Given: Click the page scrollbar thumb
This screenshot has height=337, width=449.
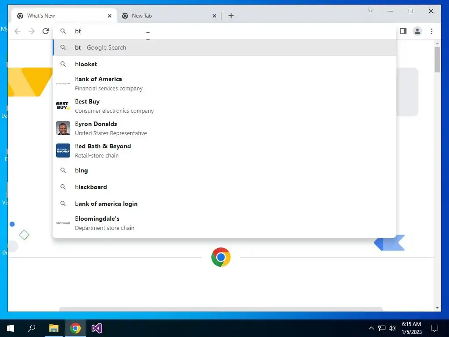Looking at the screenshot, I should pos(437,59).
